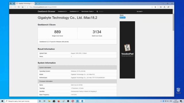This screenshot has width=184, height=103.
Task: Open Task View on the taskbar
Action: click(44, 101)
